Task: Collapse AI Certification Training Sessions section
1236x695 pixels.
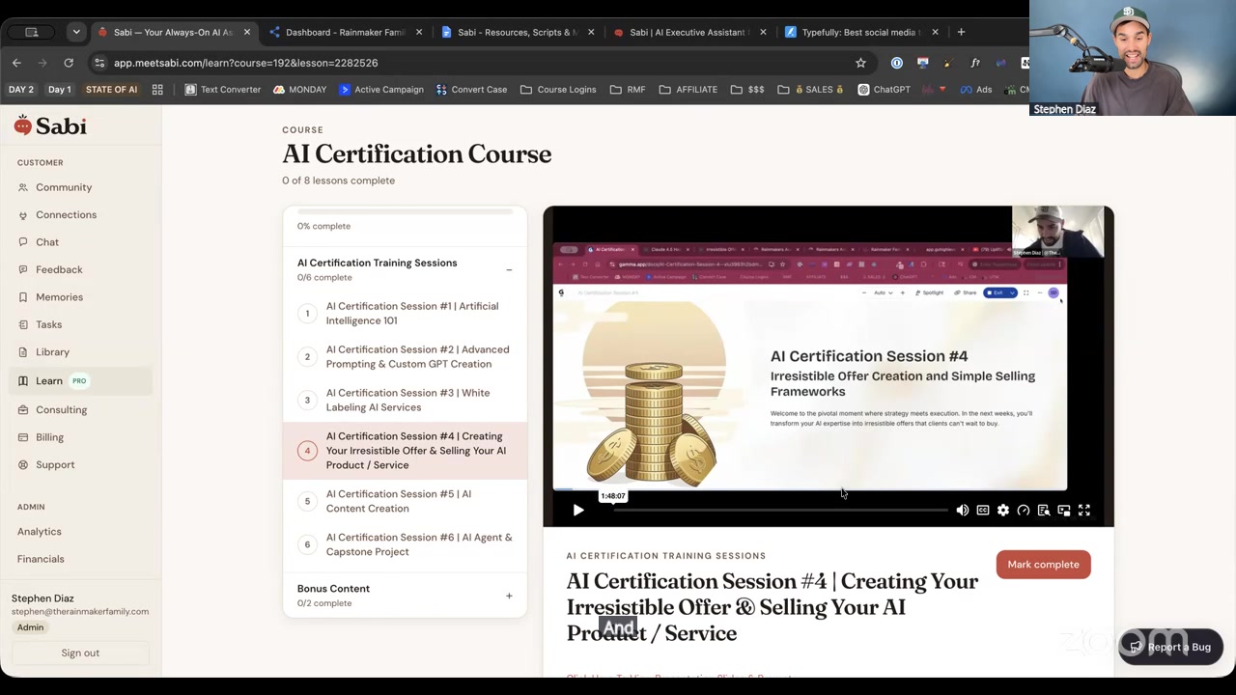Action: click(x=509, y=269)
